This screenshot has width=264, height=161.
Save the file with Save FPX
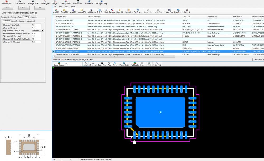pyautogui.click(x=73, y=11)
